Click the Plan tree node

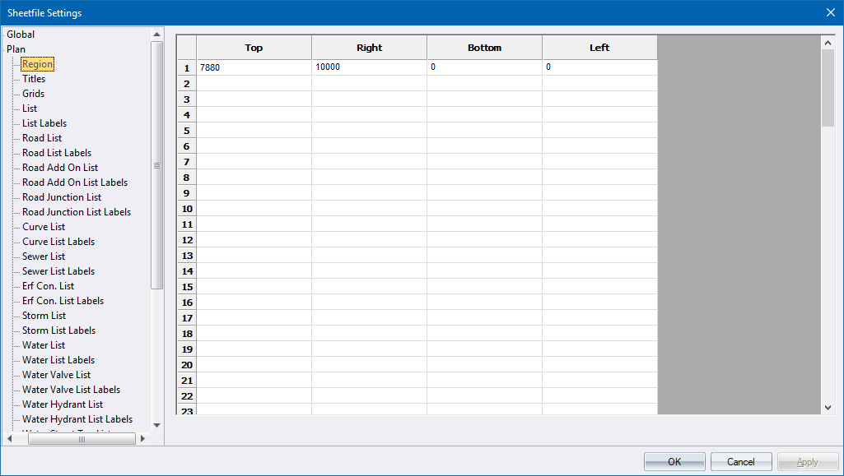click(16, 49)
